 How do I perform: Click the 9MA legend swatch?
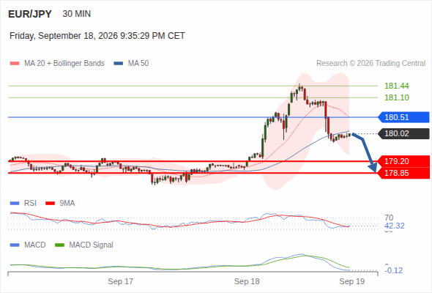pyautogui.click(x=50, y=204)
